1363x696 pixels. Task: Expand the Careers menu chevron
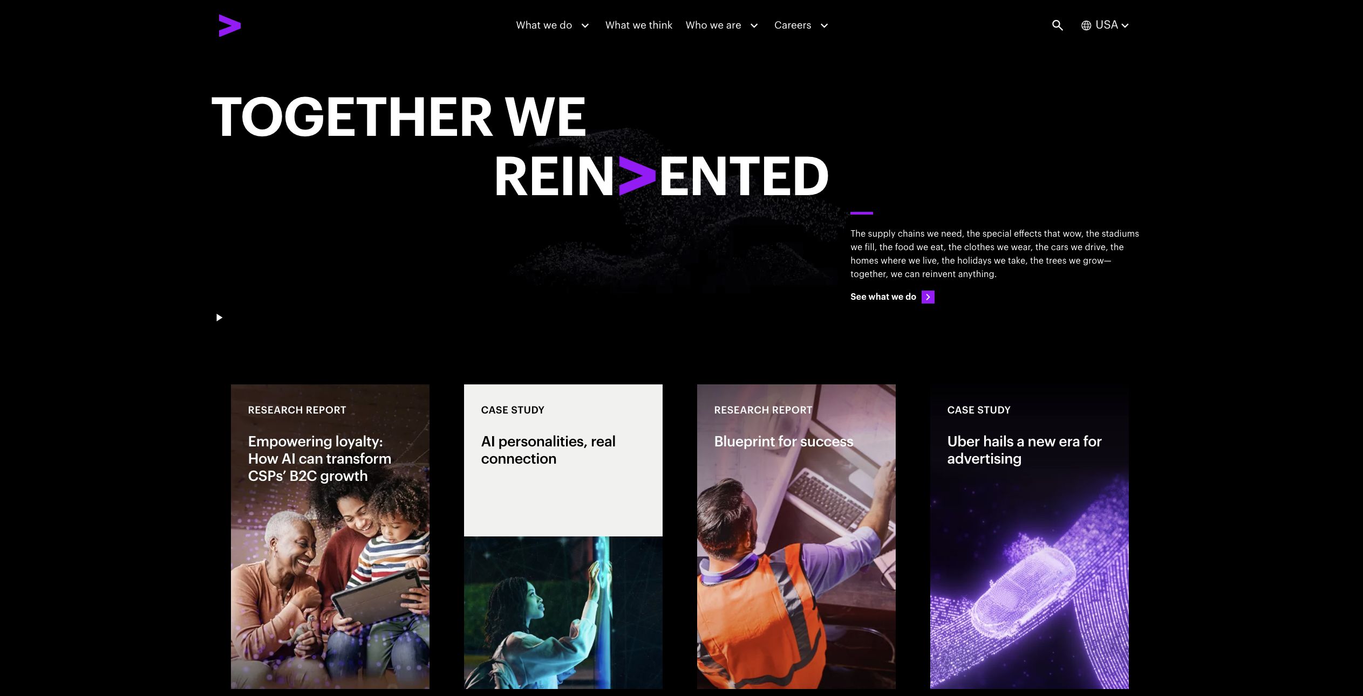click(824, 25)
